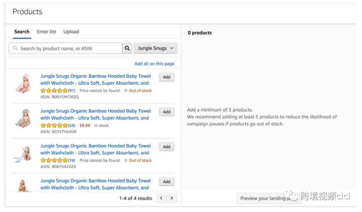This screenshot has width=362, height=212.
Task: Click thumbnail of the pink hooded towel
Action: click(23, 84)
